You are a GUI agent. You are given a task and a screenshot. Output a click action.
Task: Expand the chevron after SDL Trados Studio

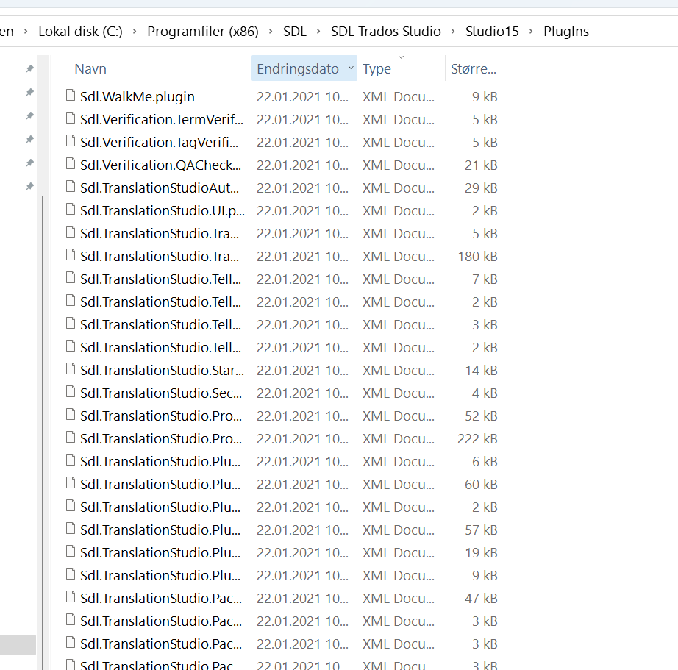coord(453,32)
